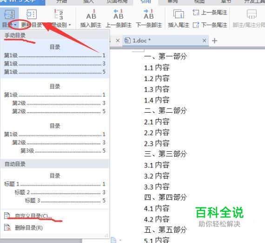Select the first manual TOC style with only 第1级

[55, 60]
